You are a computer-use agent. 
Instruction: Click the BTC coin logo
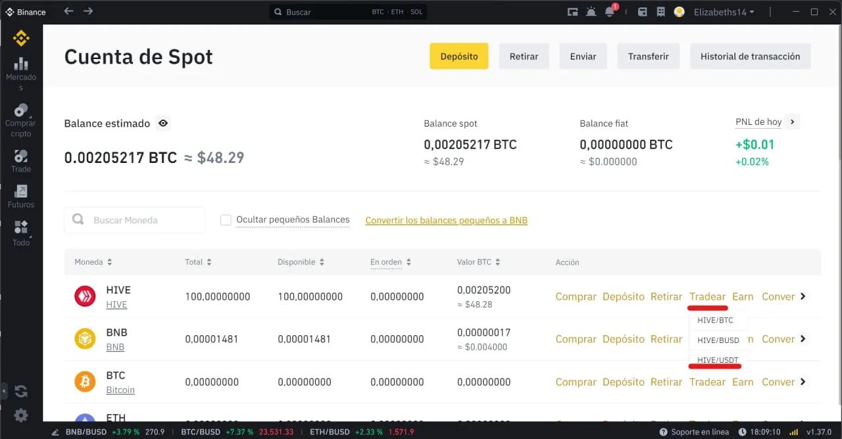[x=85, y=382]
